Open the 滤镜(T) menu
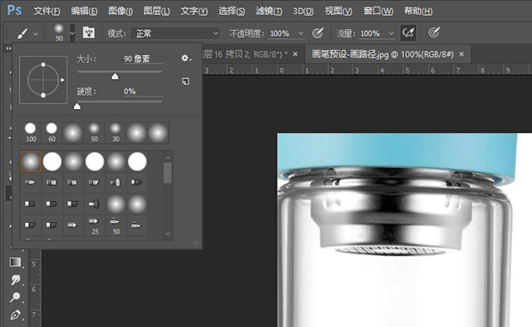532x327 pixels. 268,11
